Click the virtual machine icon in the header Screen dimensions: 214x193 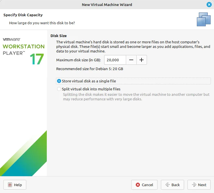coord(204,19)
